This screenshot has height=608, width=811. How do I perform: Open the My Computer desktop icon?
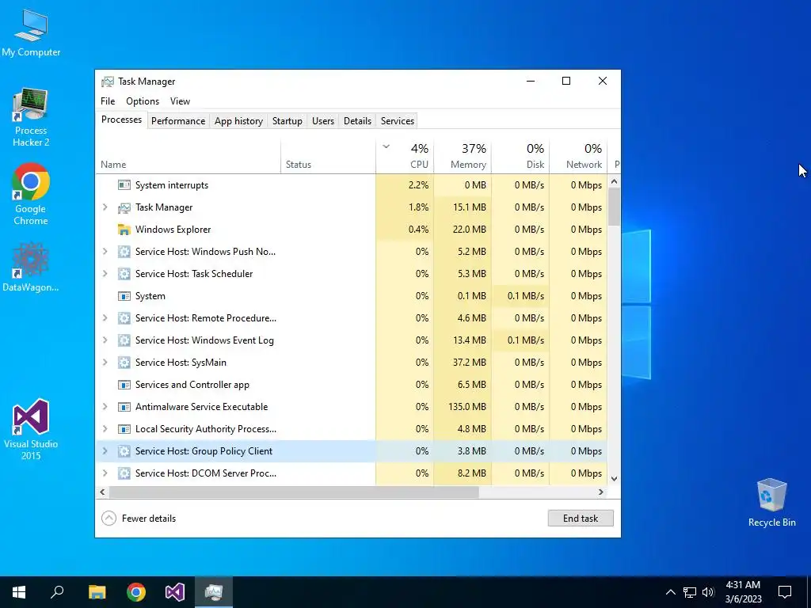pyautogui.click(x=31, y=33)
